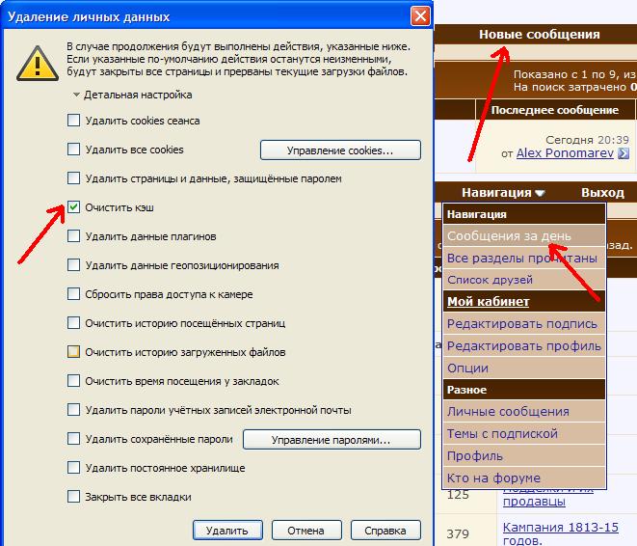Click the Последнее сообщение column header
This screenshot has height=546, width=637.
tap(554, 110)
